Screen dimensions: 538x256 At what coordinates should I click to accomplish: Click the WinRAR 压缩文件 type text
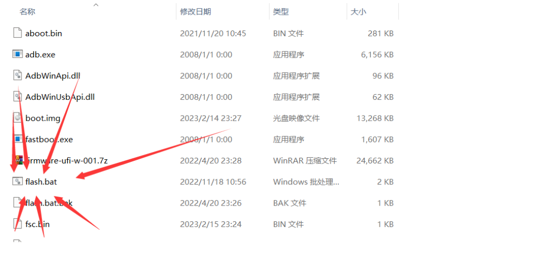coord(305,160)
